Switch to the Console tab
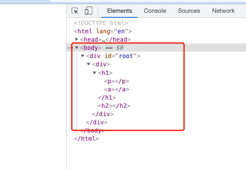 coord(155,11)
